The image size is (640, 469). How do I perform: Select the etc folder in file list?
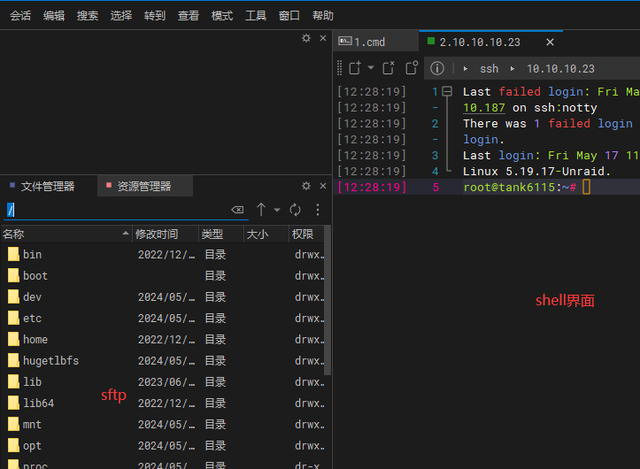click(x=32, y=319)
